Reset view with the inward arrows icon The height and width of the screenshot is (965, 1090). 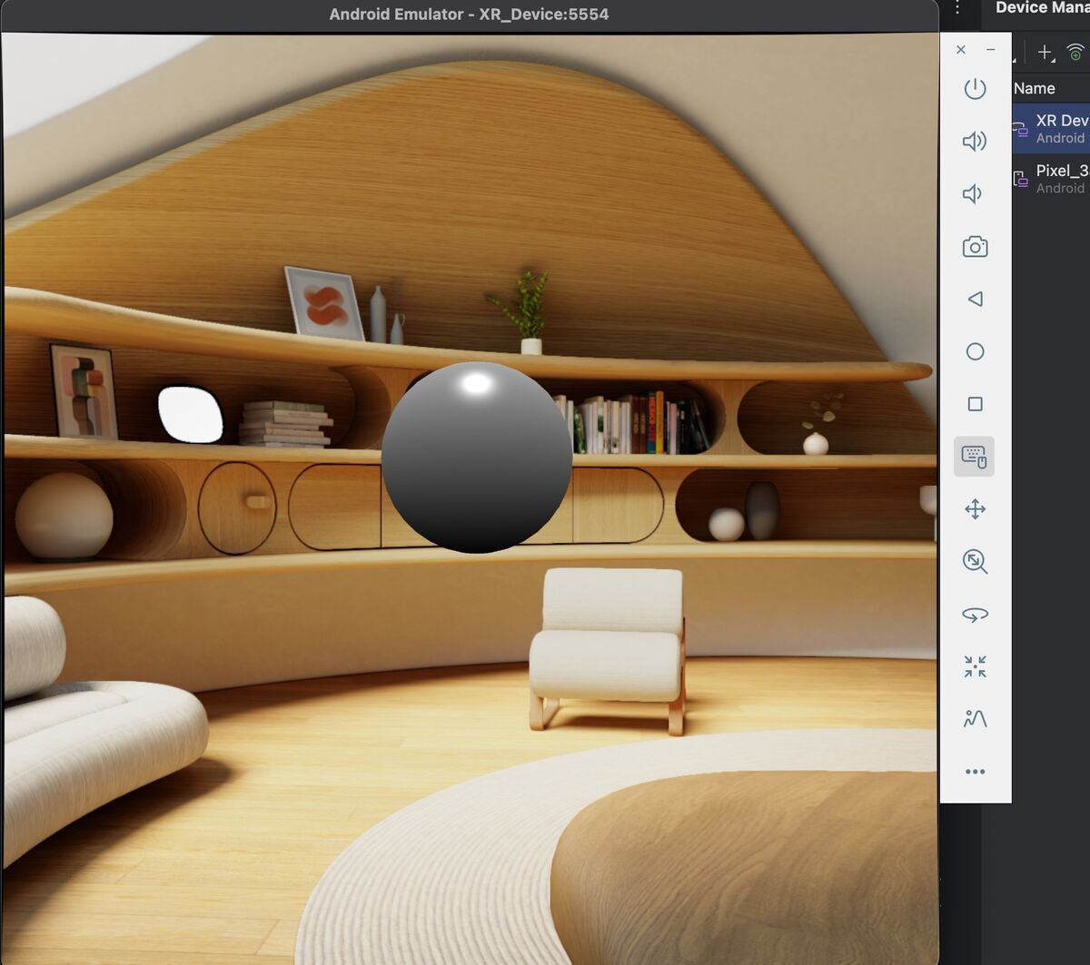point(975,666)
